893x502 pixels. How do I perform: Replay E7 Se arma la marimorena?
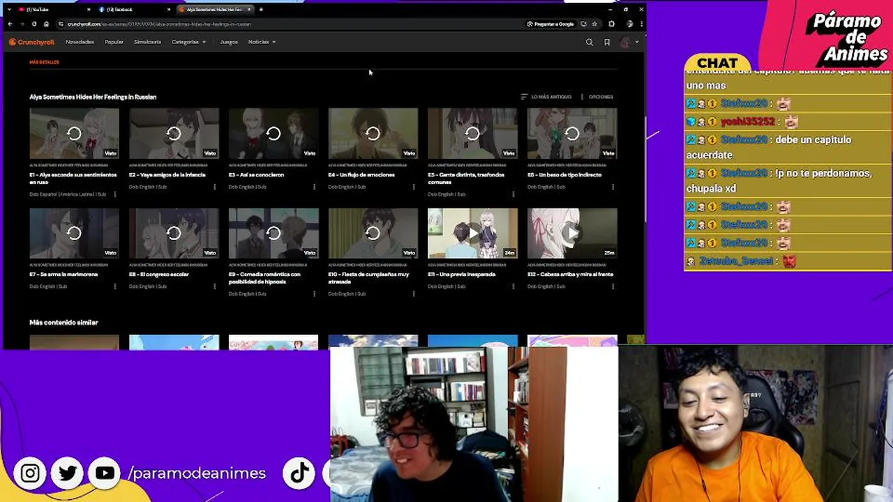pos(74,233)
